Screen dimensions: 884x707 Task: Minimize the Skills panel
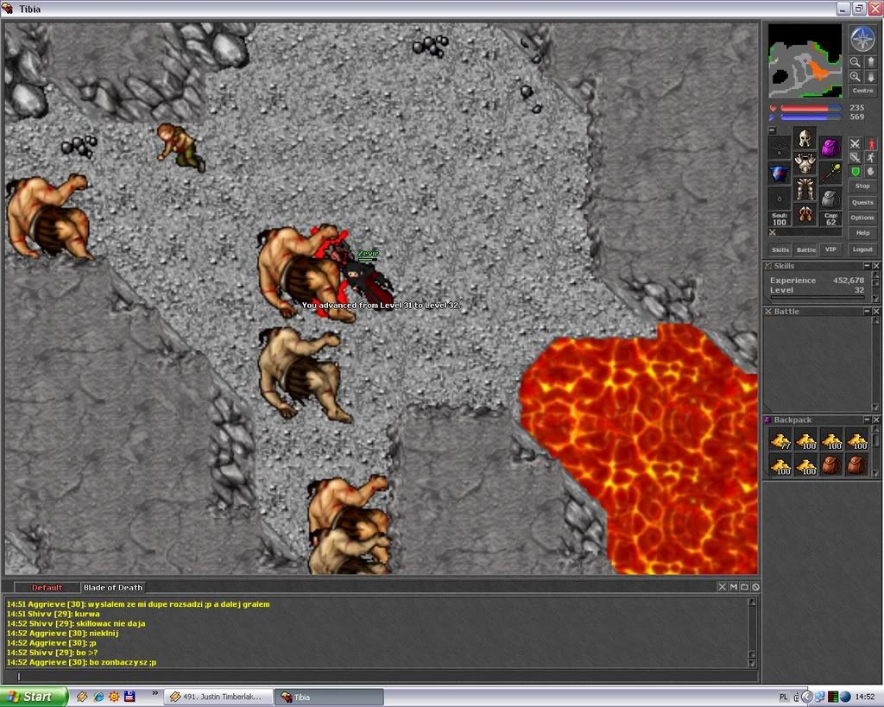coord(867,266)
